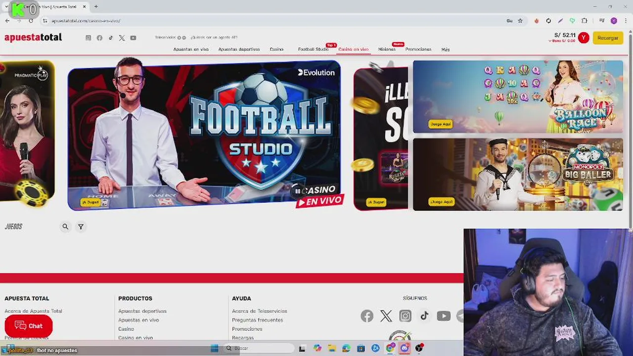Viewport: 633px width, 356px height.
Task: Expand the Bono balance dropdown
Action: pyautogui.click(x=562, y=41)
